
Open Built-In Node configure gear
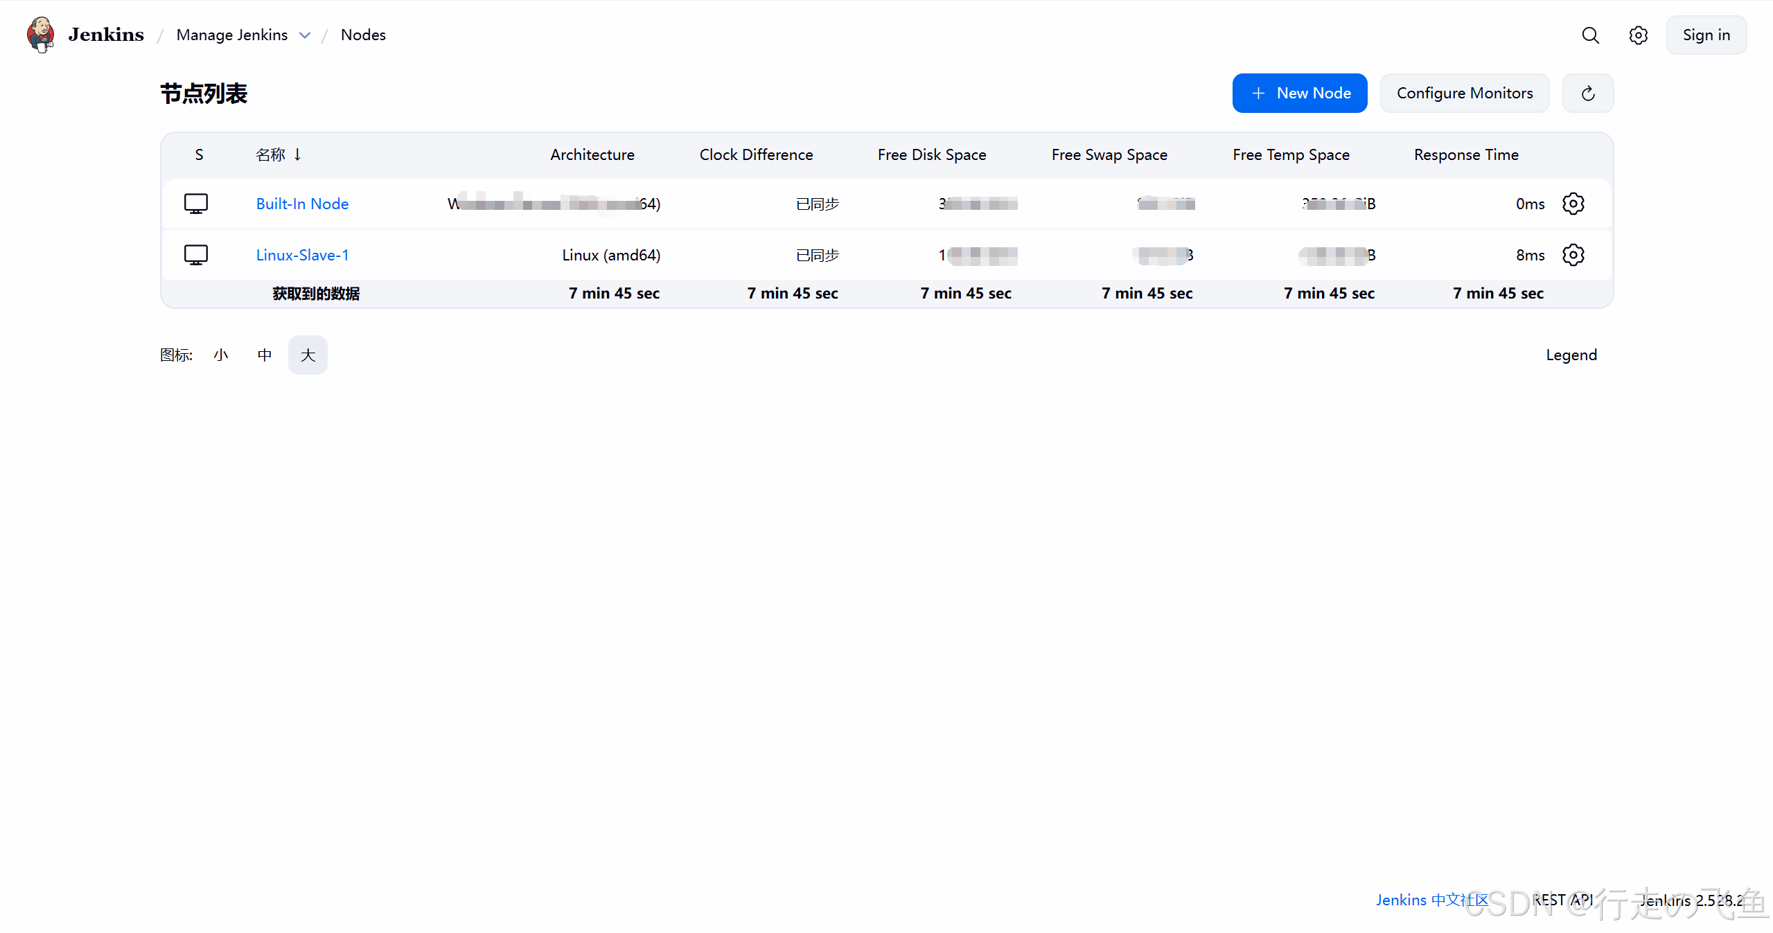point(1573,204)
